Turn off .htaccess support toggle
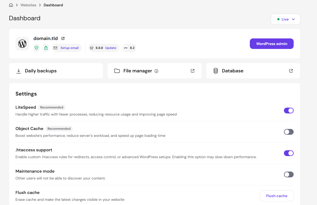Image resolution: width=317 pixels, height=205 pixels. pyautogui.click(x=289, y=153)
